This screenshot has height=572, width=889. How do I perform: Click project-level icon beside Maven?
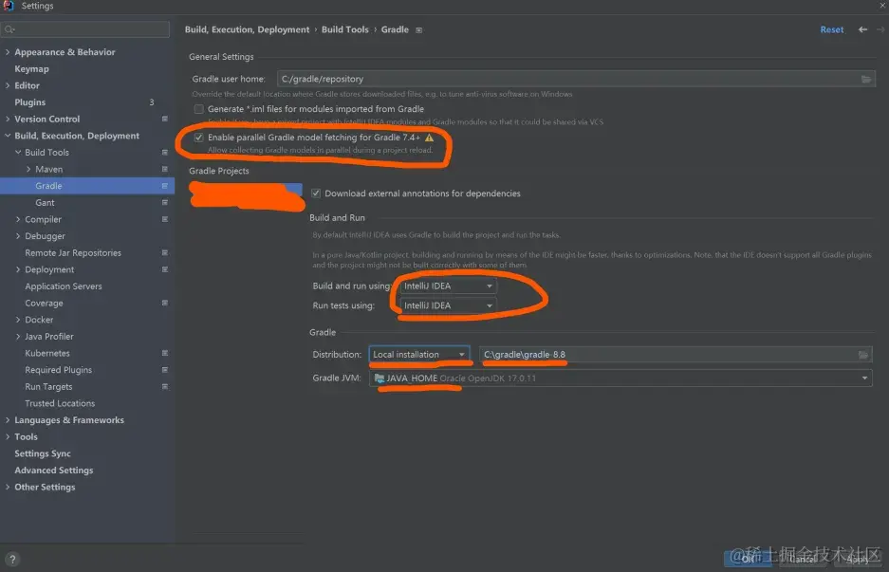coord(164,169)
